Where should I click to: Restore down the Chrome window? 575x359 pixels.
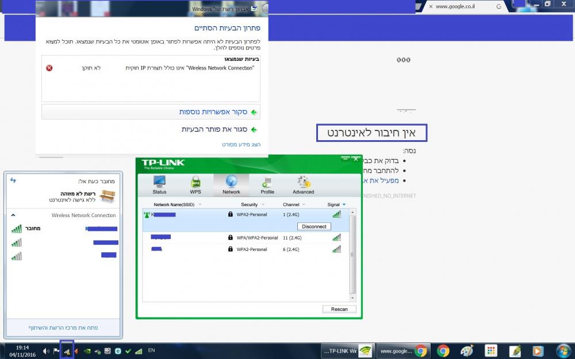[547, 4]
